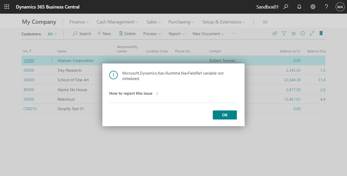347x176 pixels.
Task: Open the Purchasing menu
Action: click(x=181, y=22)
